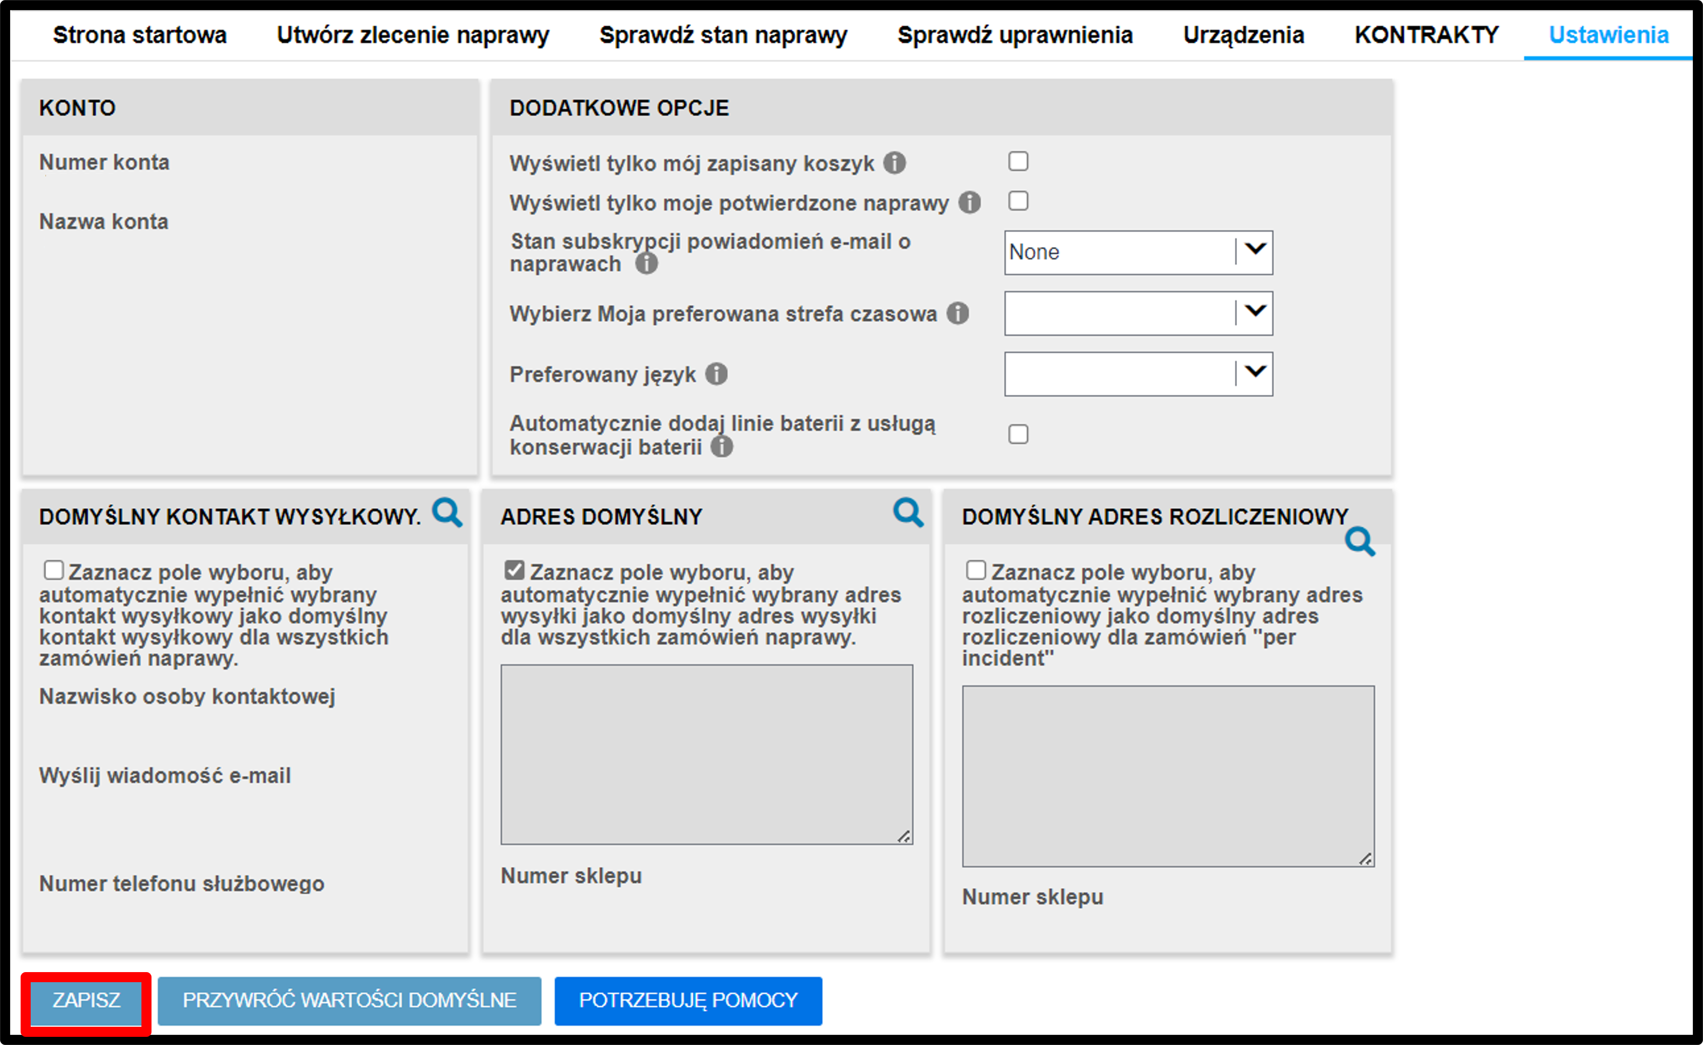Open Sprawdź uprawnienia tab
The width and height of the screenshot is (1703, 1045).
tap(1015, 35)
